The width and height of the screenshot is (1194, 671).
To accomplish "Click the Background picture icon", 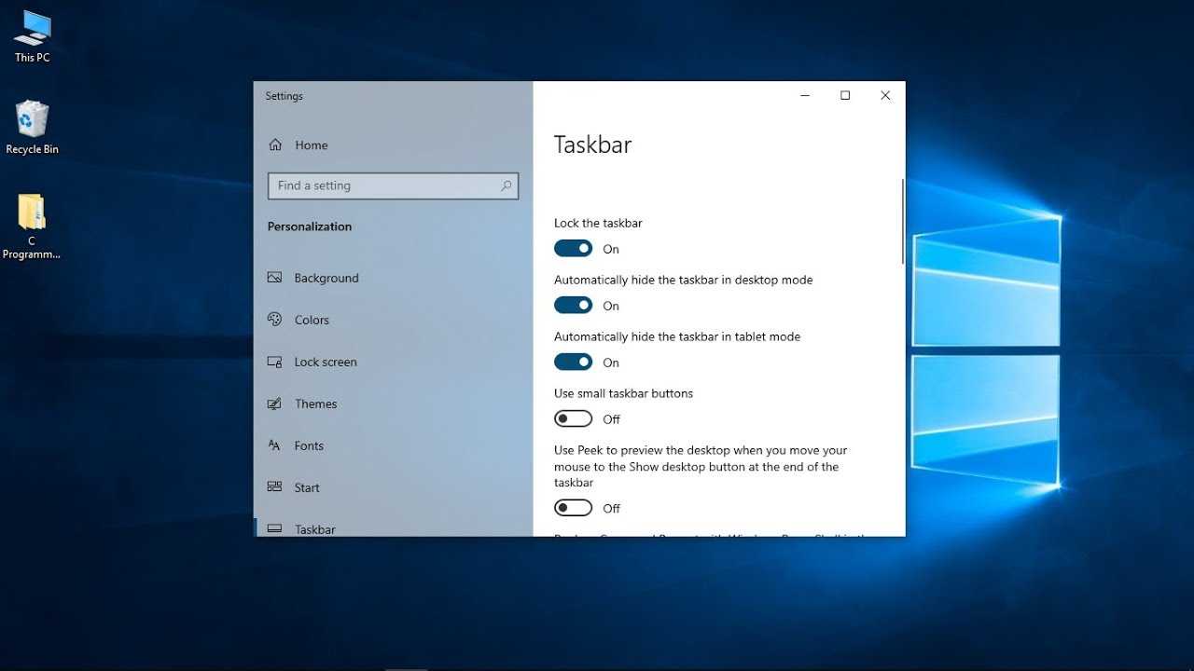I will 274,278.
